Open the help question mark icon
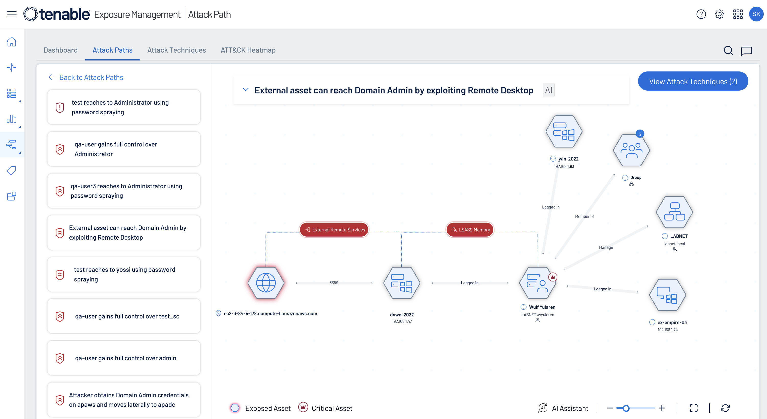This screenshot has height=419, width=767. 701,14
